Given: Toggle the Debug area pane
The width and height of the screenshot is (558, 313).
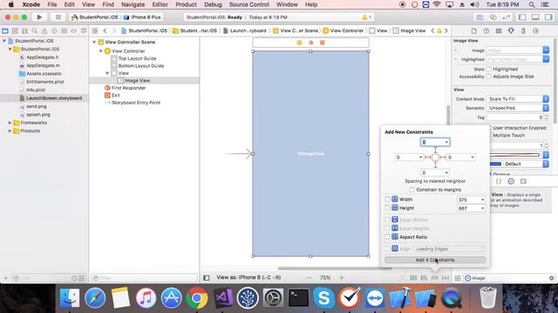Looking at the screenshot, I should [535, 17].
